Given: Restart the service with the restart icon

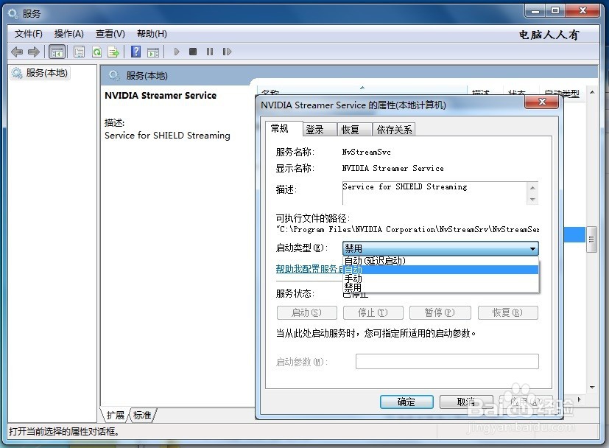Looking at the screenshot, I should (x=227, y=52).
